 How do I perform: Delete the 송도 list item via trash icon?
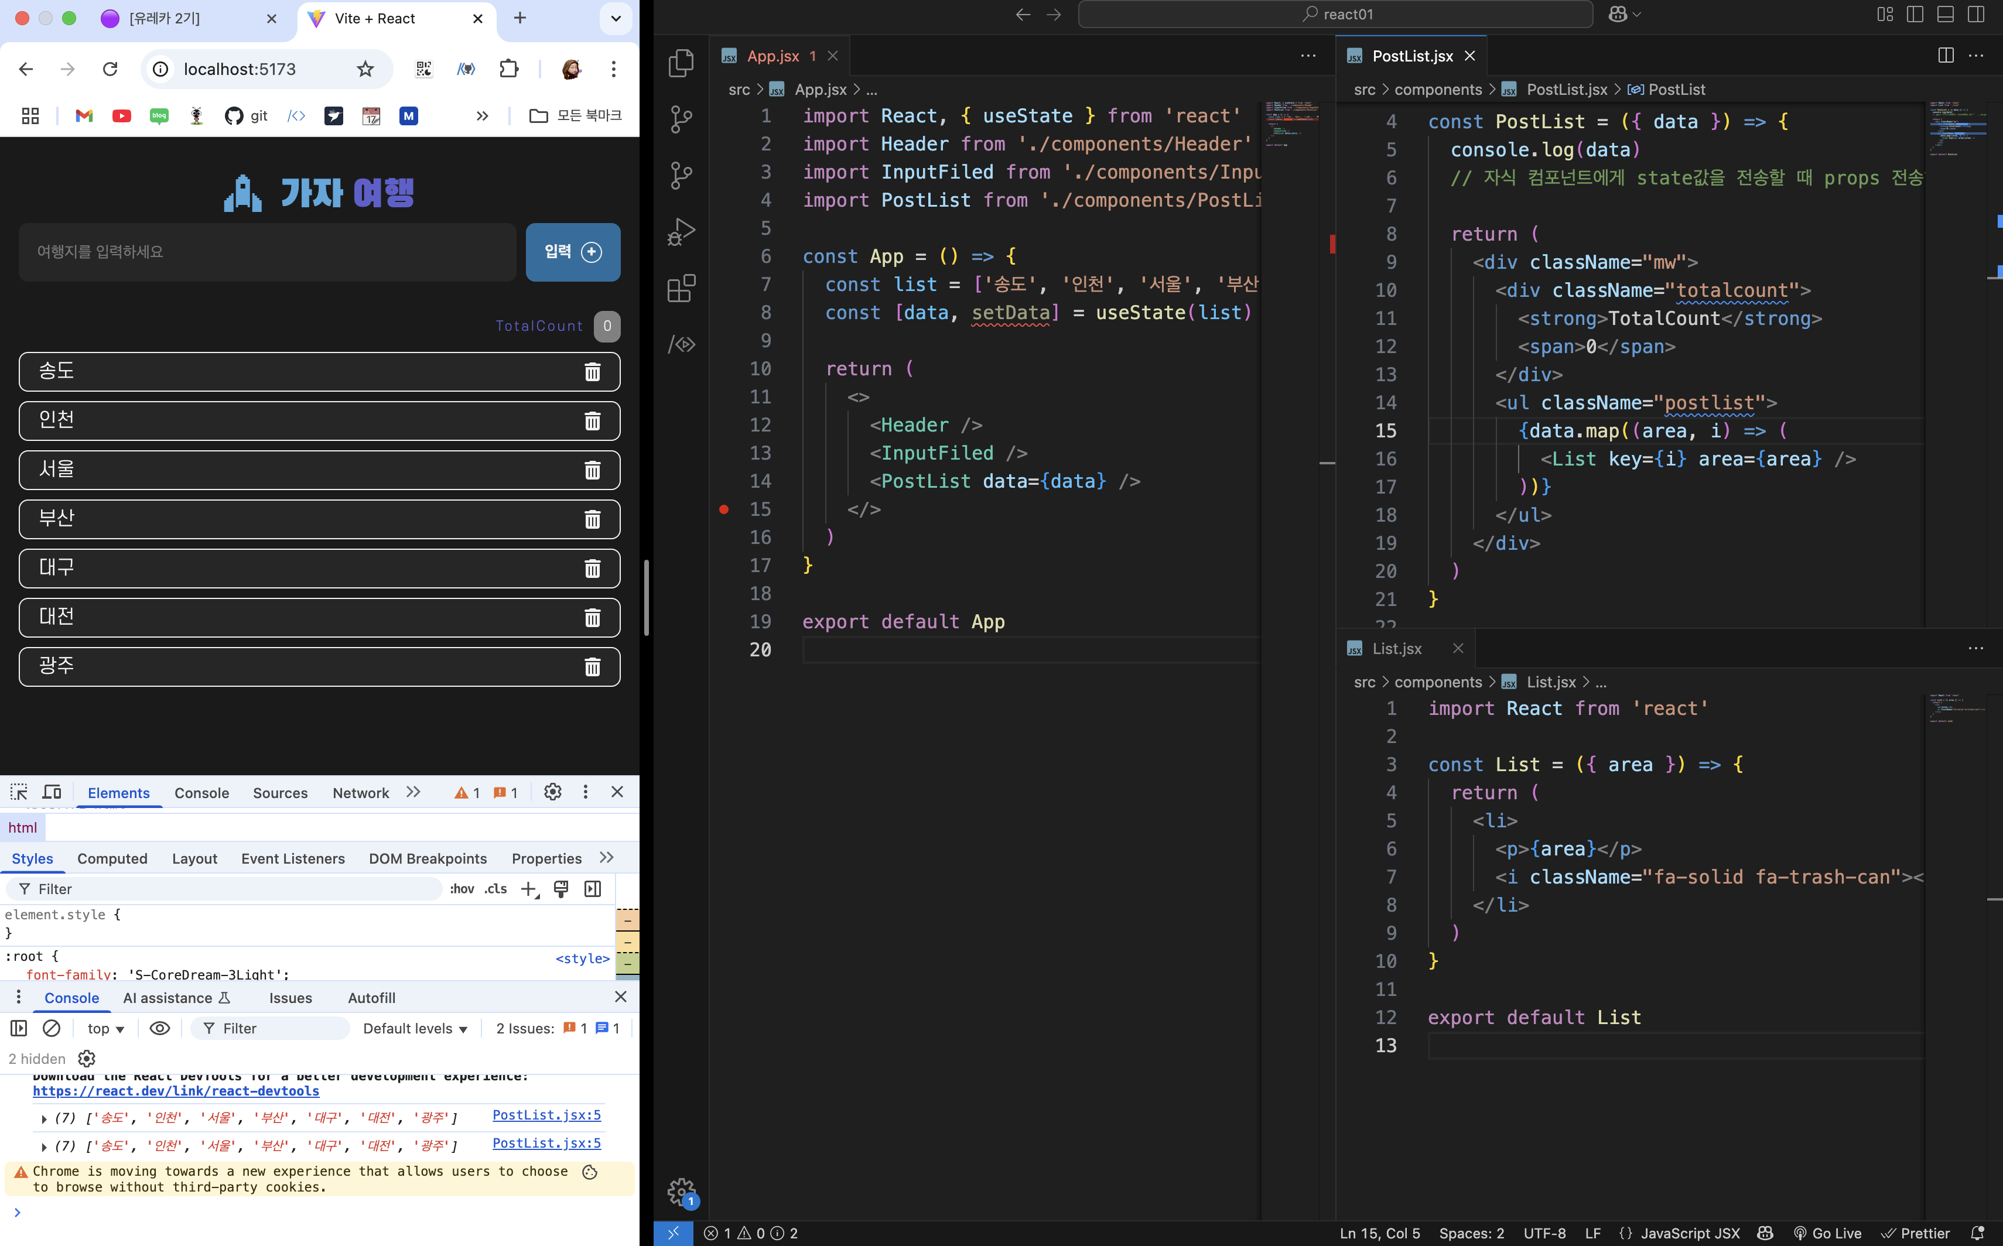[x=592, y=372]
